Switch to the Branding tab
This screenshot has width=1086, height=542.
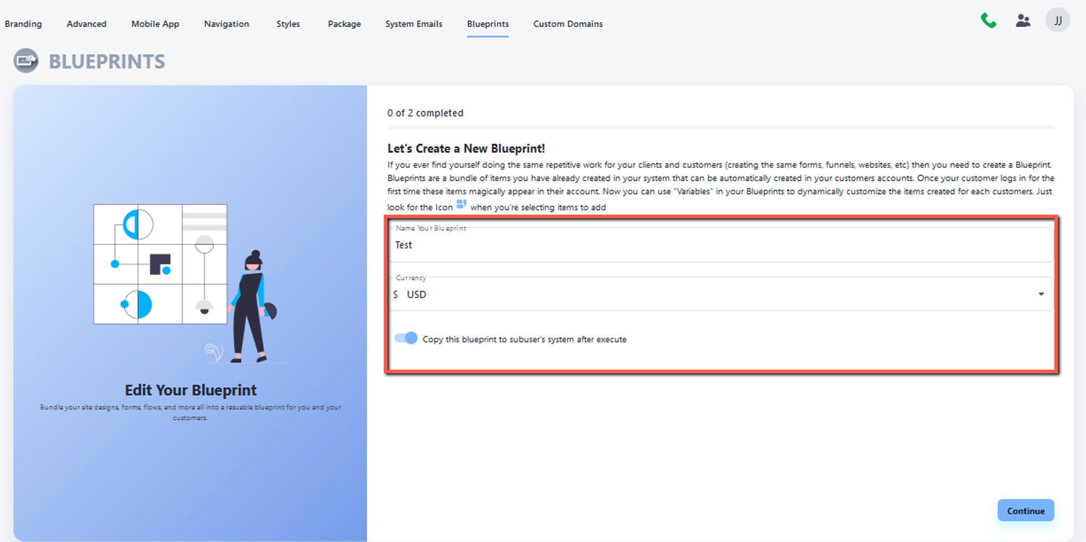(x=23, y=24)
